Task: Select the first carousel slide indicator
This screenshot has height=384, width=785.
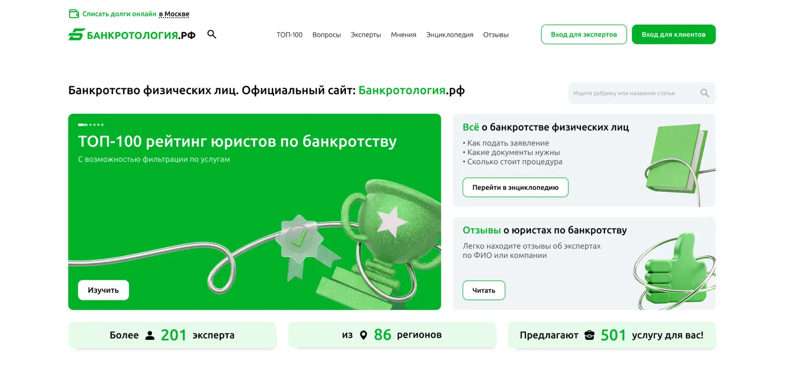Action: (83, 124)
